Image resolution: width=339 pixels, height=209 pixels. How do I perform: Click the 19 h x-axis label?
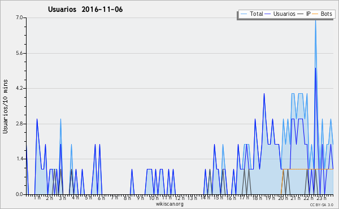pos(270,198)
